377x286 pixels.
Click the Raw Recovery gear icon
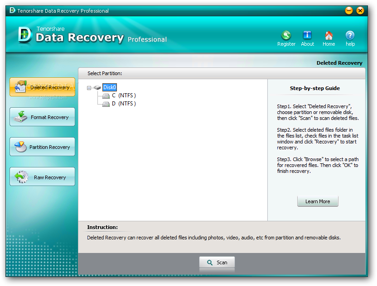[x=21, y=177]
